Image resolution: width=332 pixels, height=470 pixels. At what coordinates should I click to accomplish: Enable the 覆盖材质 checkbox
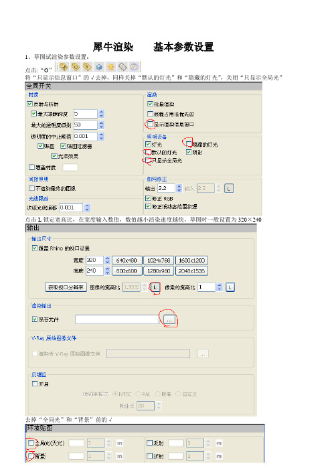point(31,167)
